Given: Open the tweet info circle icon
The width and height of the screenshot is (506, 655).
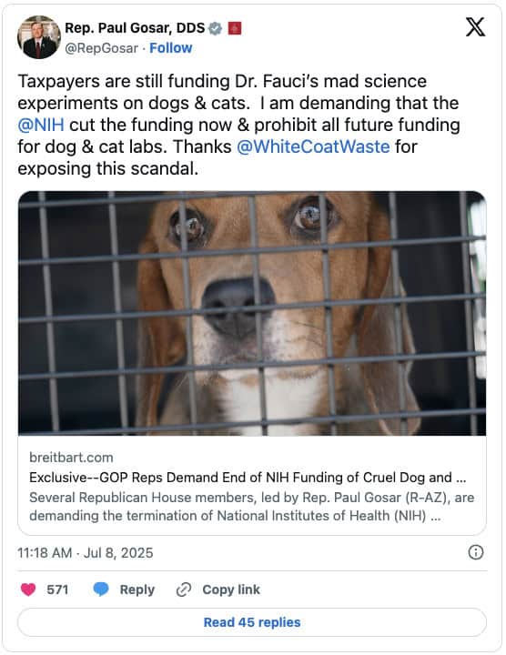Looking at the screenshot, I should click(x=475, y=552).
